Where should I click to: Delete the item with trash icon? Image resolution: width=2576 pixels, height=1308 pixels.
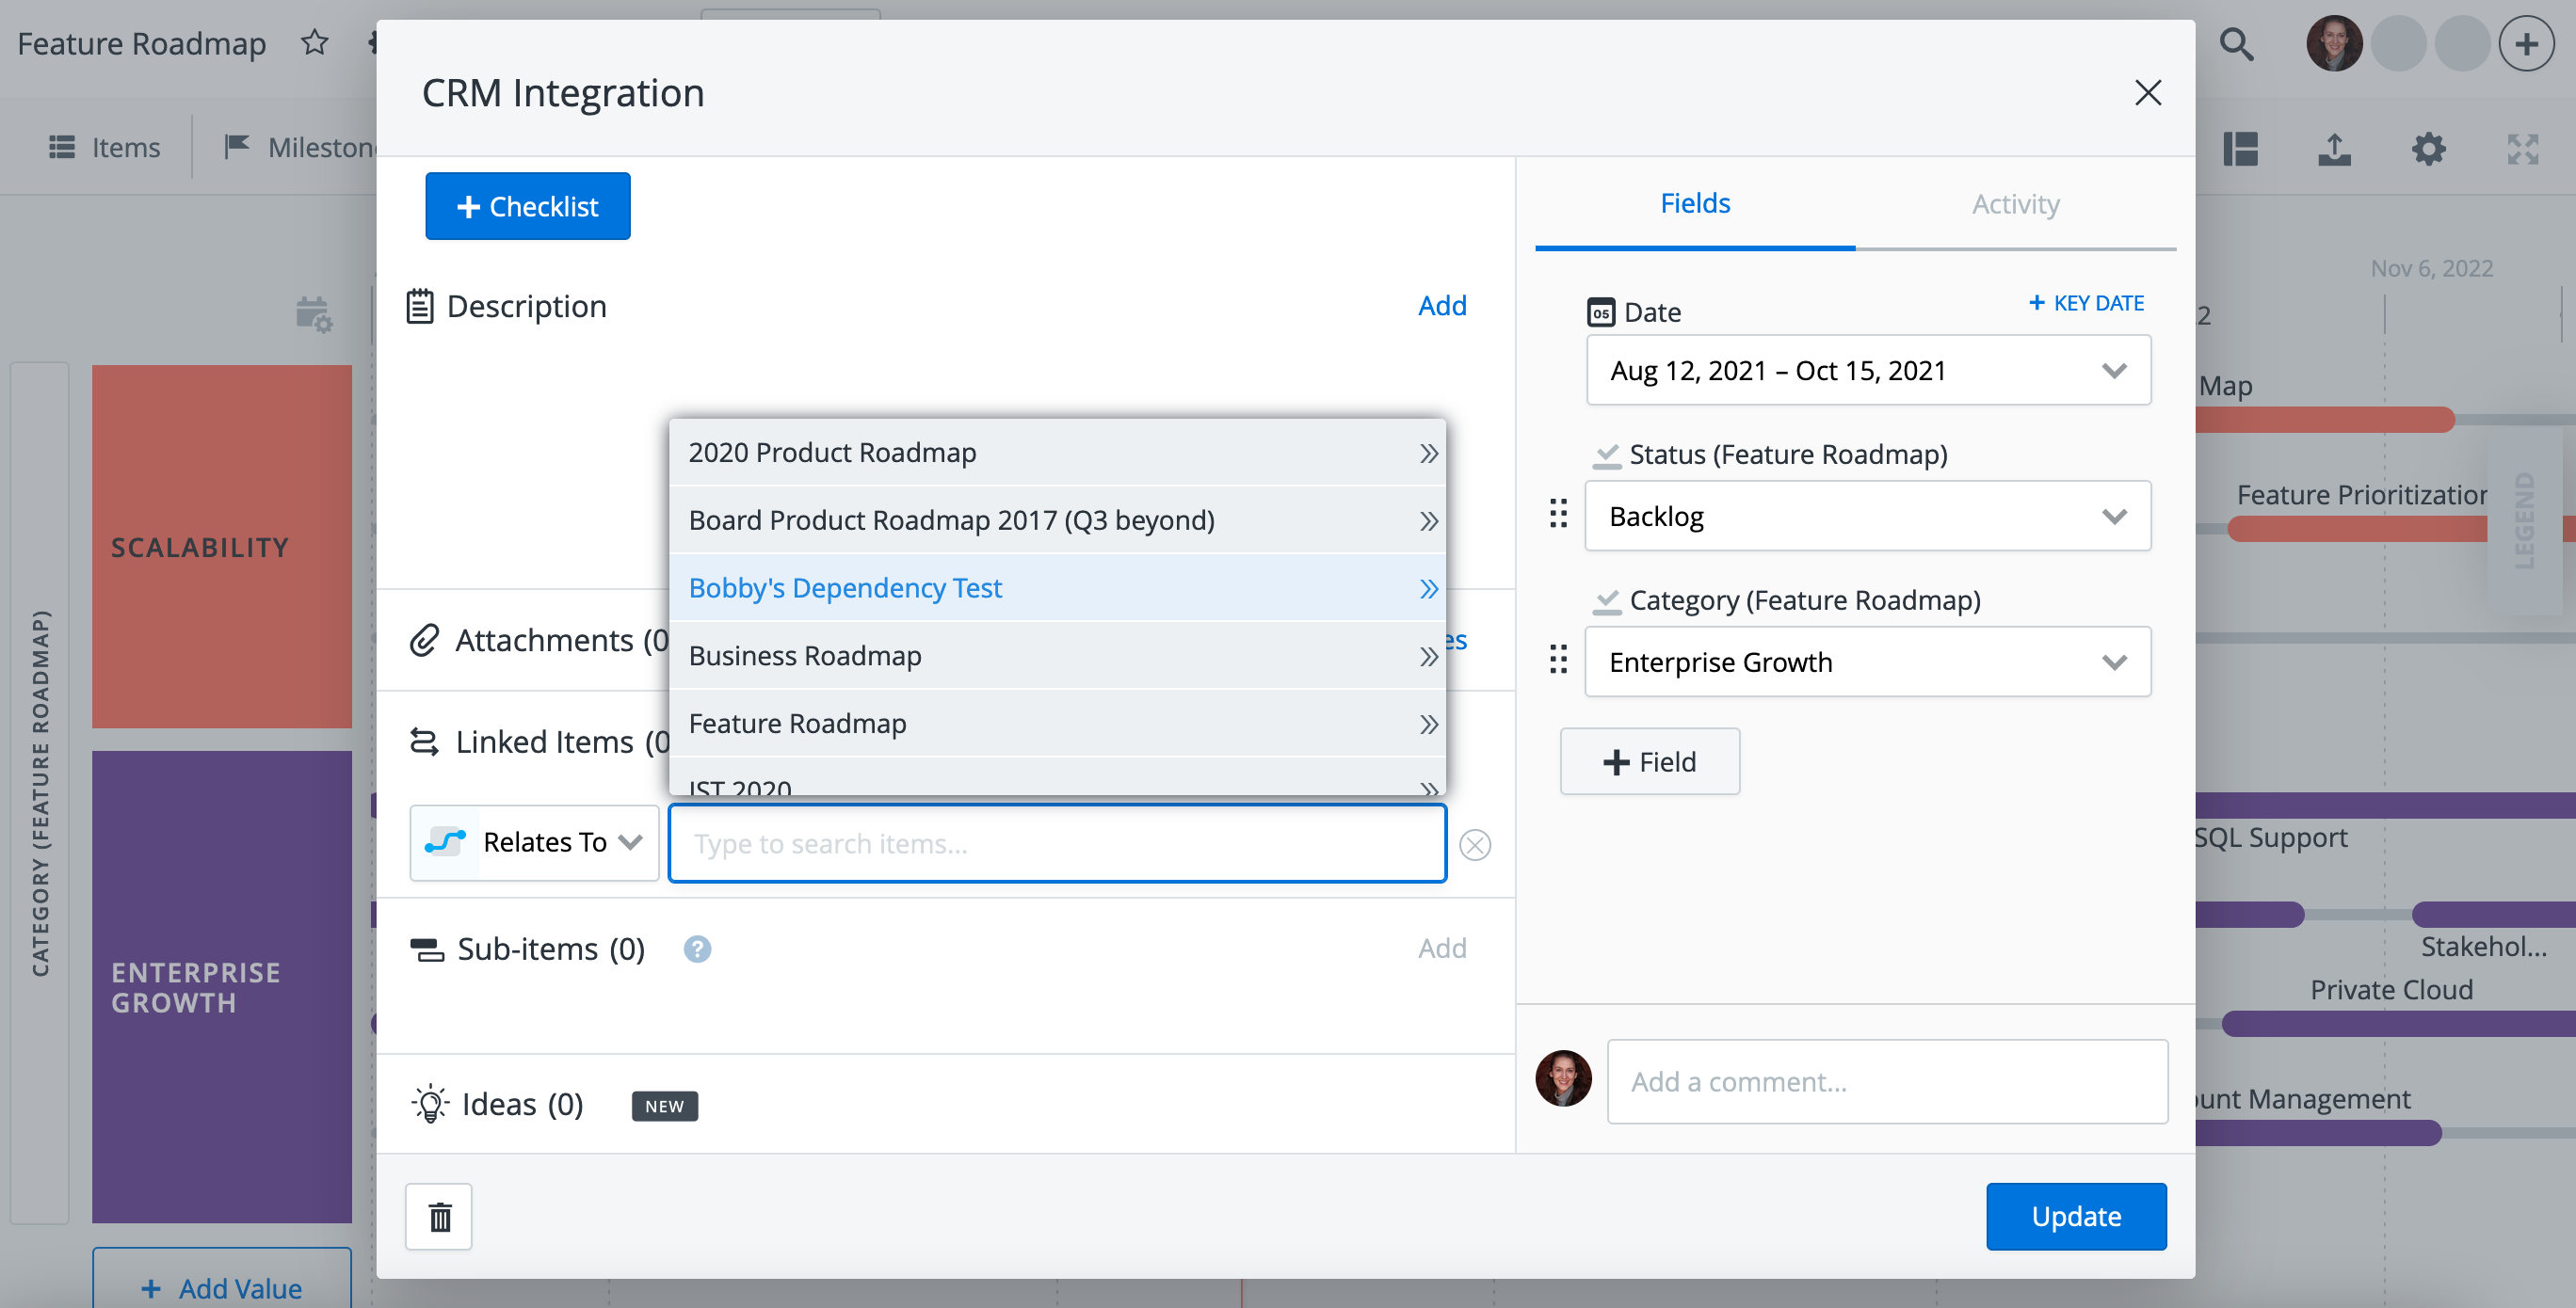click(x=439, y=1217)
